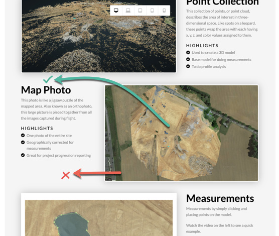Click check bullet beside 'Geographically corrected for'

click(23, 142)
